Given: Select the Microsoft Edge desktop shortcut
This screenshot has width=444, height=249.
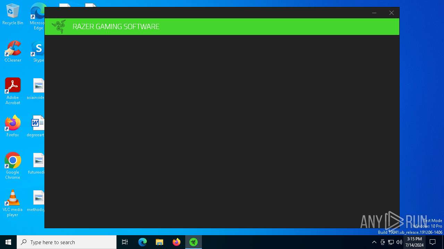Looking at the screenshot, I should [x=37, y=17].
